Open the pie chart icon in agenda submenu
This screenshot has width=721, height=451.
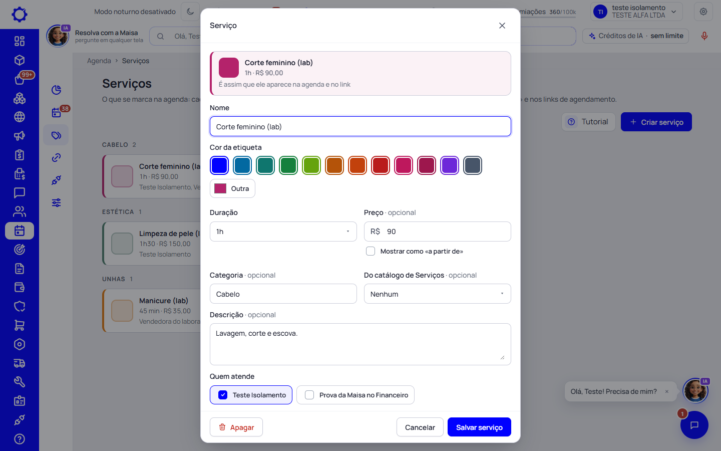(56, 90)
